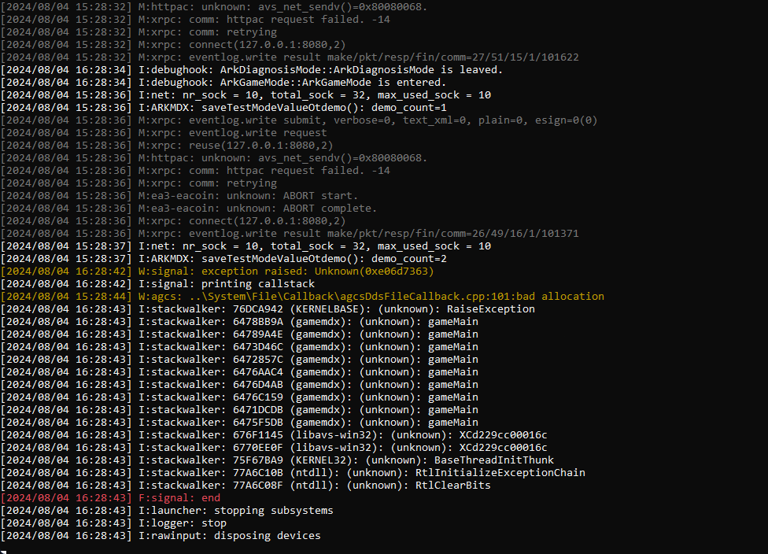Click the RtlClearBits stackwalker line
The width and height of the screenshot is (768, 554).
click(314, 486)
